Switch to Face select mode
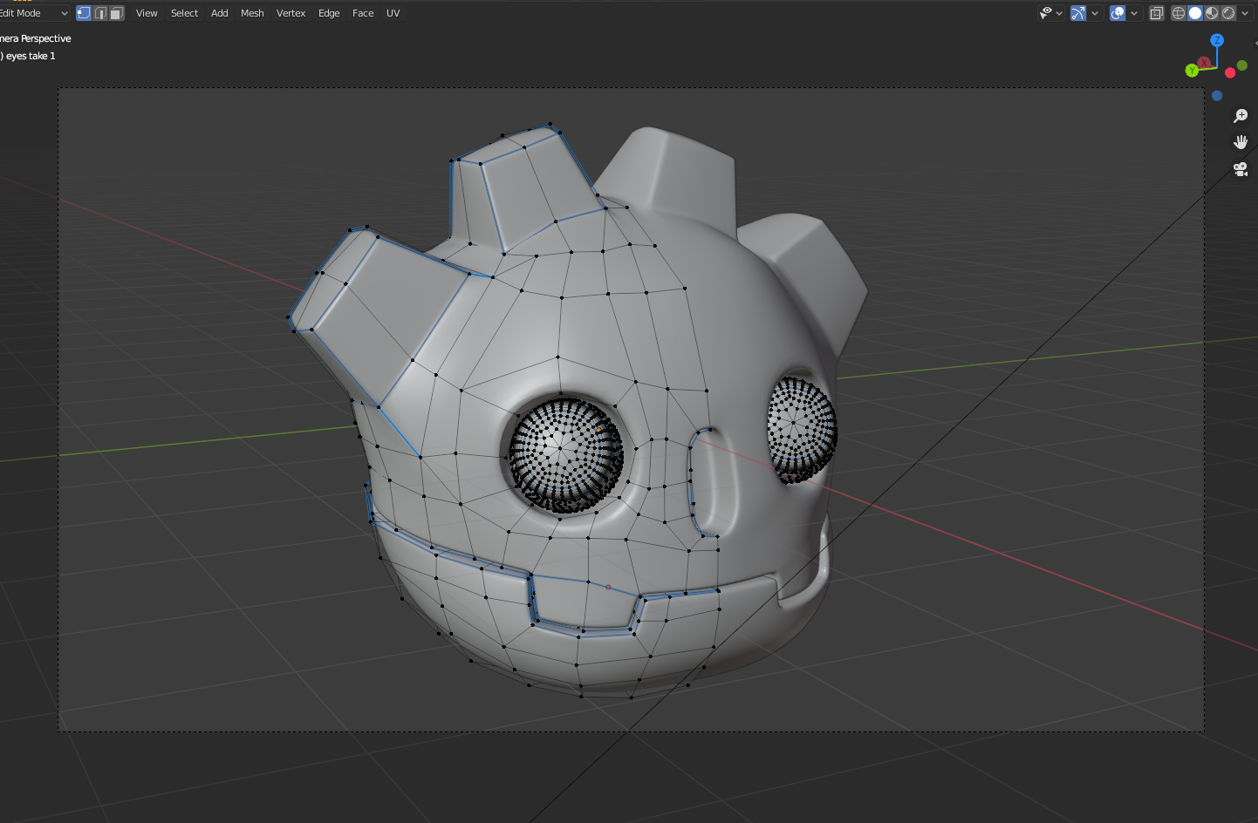1258x823 pixels. [x=116, y=12]
